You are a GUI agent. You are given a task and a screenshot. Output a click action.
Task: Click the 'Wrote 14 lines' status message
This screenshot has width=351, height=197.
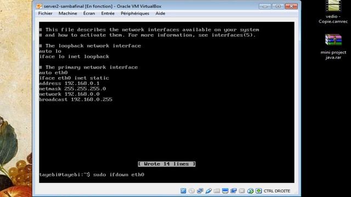point(167,164)
